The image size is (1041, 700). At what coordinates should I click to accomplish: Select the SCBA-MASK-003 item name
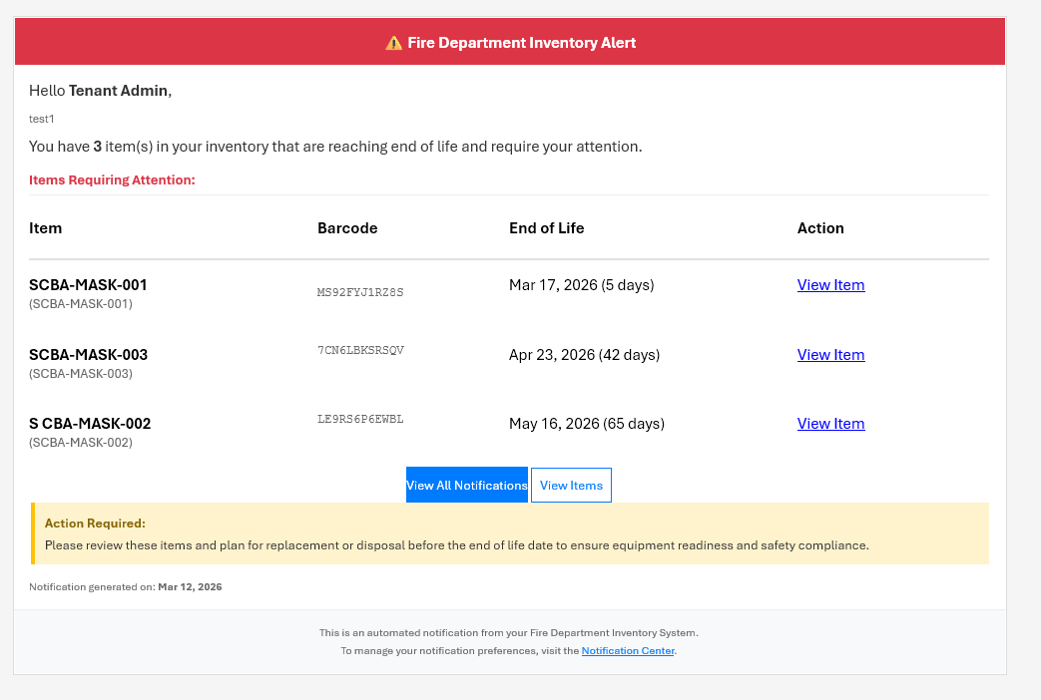pos(88,354)
